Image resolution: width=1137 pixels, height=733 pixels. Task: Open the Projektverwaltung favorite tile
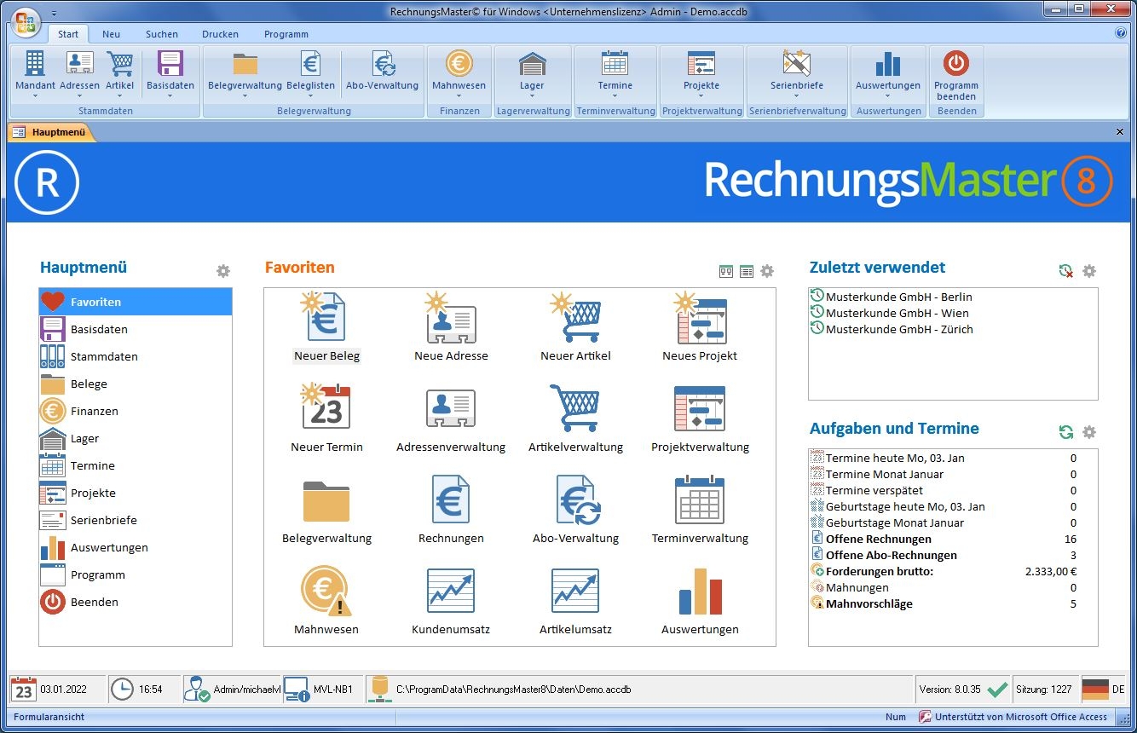pos(700,419)
